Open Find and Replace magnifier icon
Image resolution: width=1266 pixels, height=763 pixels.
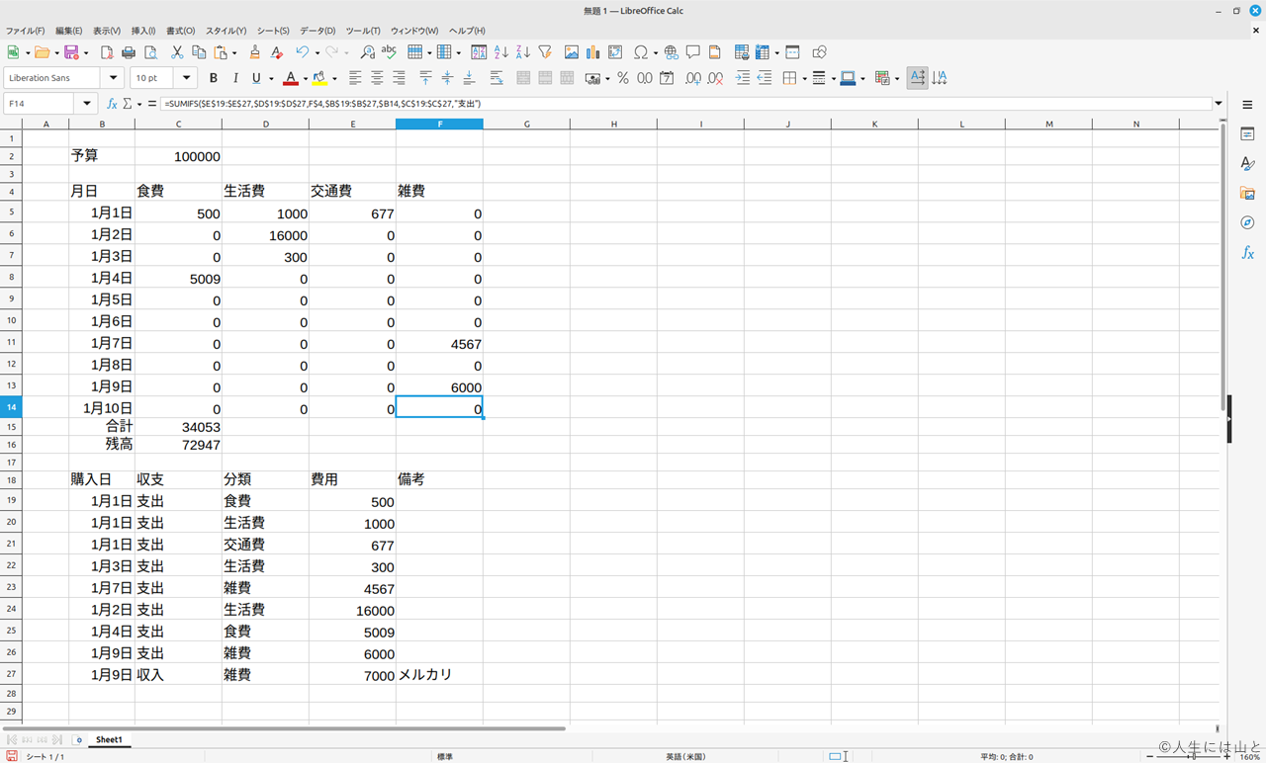(x=367, y=52)
